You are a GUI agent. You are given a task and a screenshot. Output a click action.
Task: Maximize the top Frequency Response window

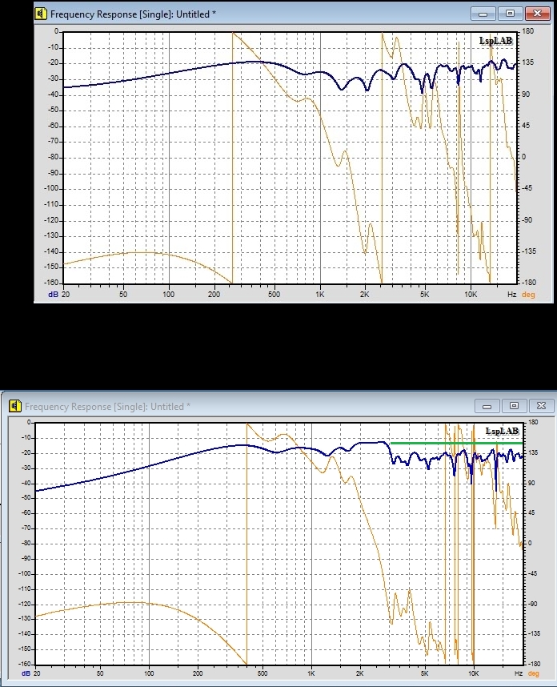click(510, 14)
